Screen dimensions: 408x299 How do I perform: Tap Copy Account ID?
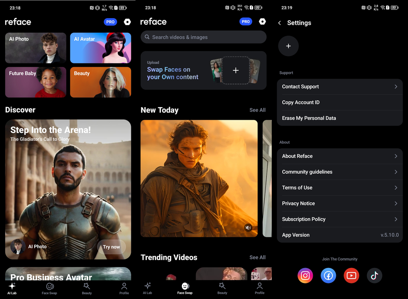(x=340, y=102)
